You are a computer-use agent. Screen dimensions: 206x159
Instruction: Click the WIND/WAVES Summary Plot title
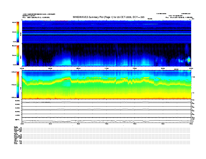(x=108, y=17)
